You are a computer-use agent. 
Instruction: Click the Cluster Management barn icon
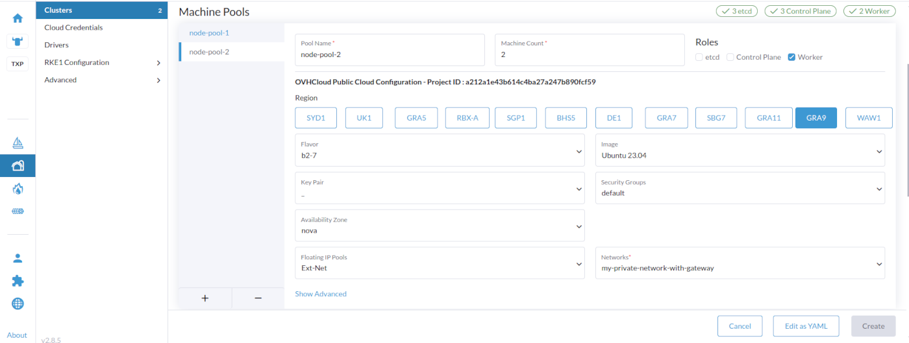coord(18,166)
